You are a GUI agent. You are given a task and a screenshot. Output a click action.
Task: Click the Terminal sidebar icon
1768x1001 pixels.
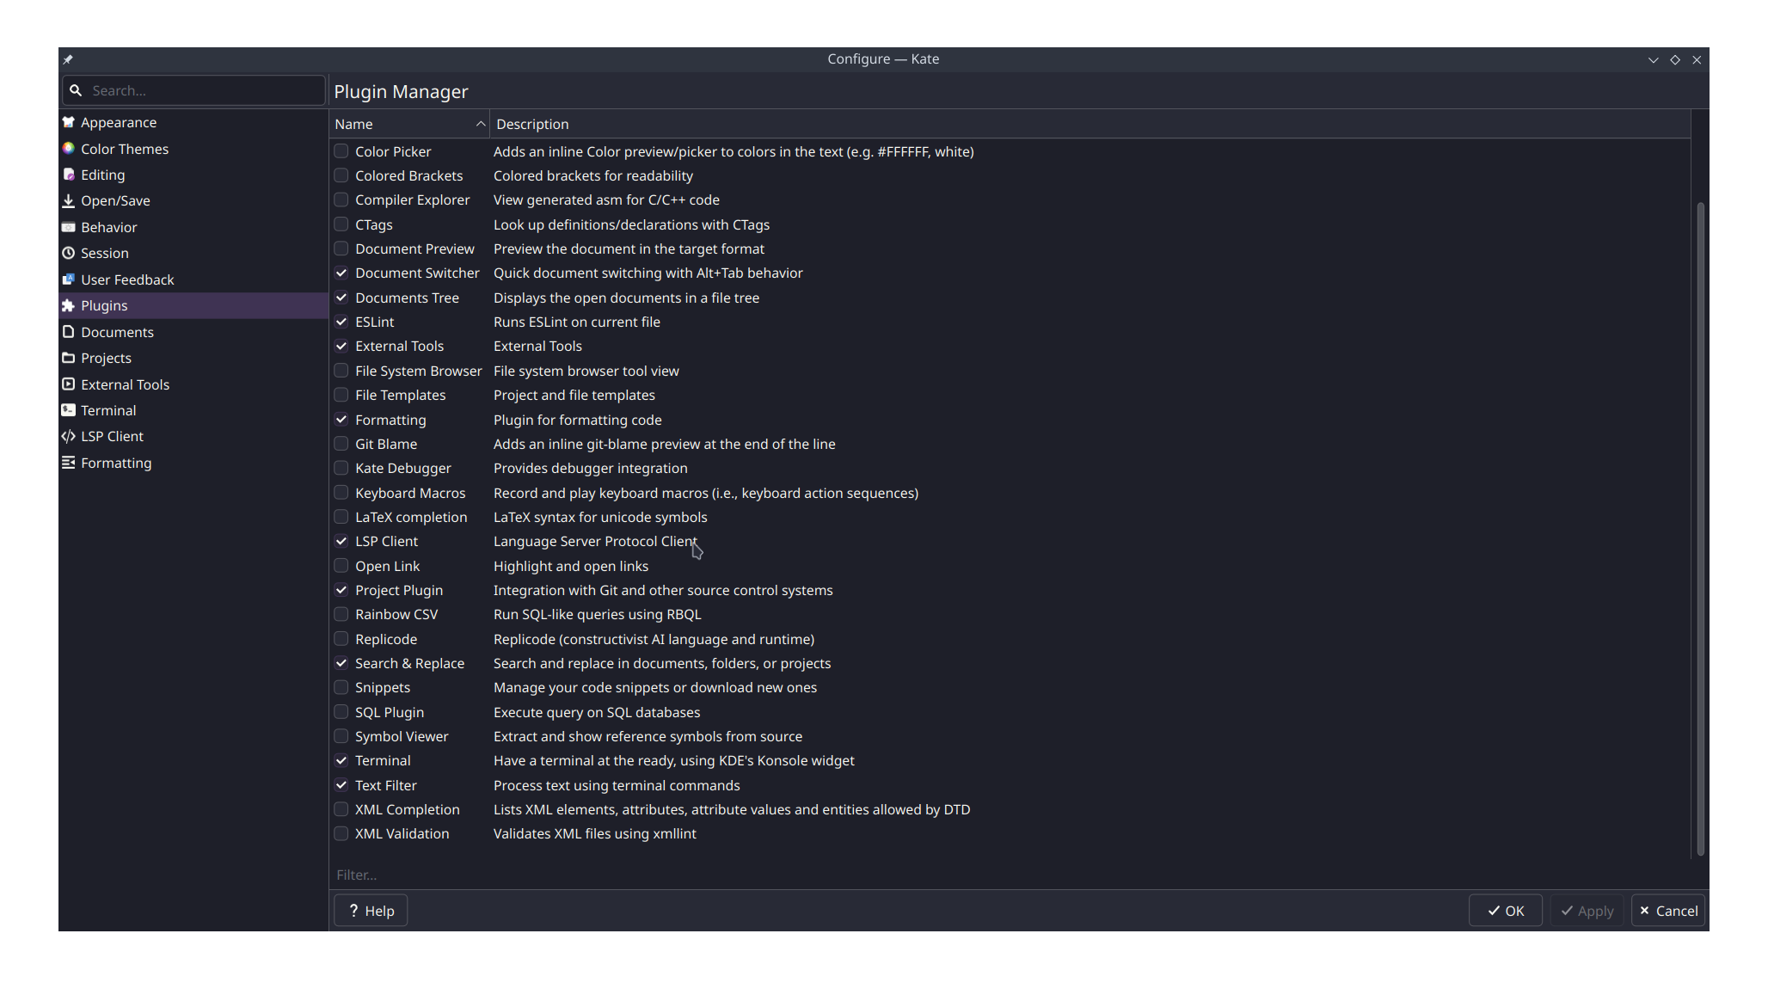69,410
